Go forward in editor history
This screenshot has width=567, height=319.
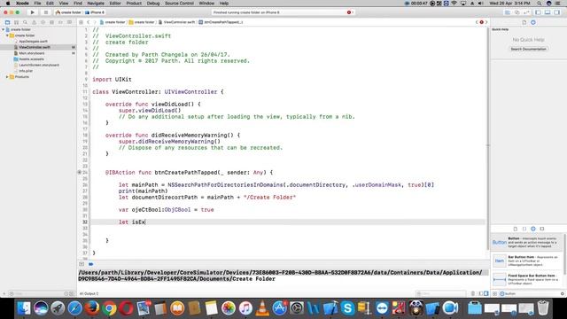pos(95,22)
